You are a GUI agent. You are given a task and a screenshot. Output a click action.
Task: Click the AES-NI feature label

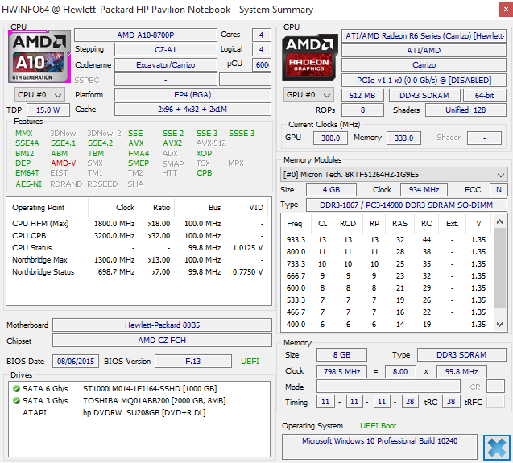28,184
